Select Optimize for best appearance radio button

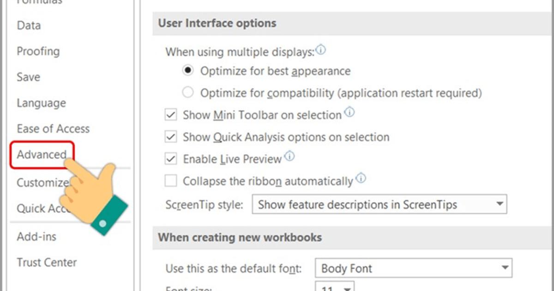pyautogui.click(x=188, y=71)
